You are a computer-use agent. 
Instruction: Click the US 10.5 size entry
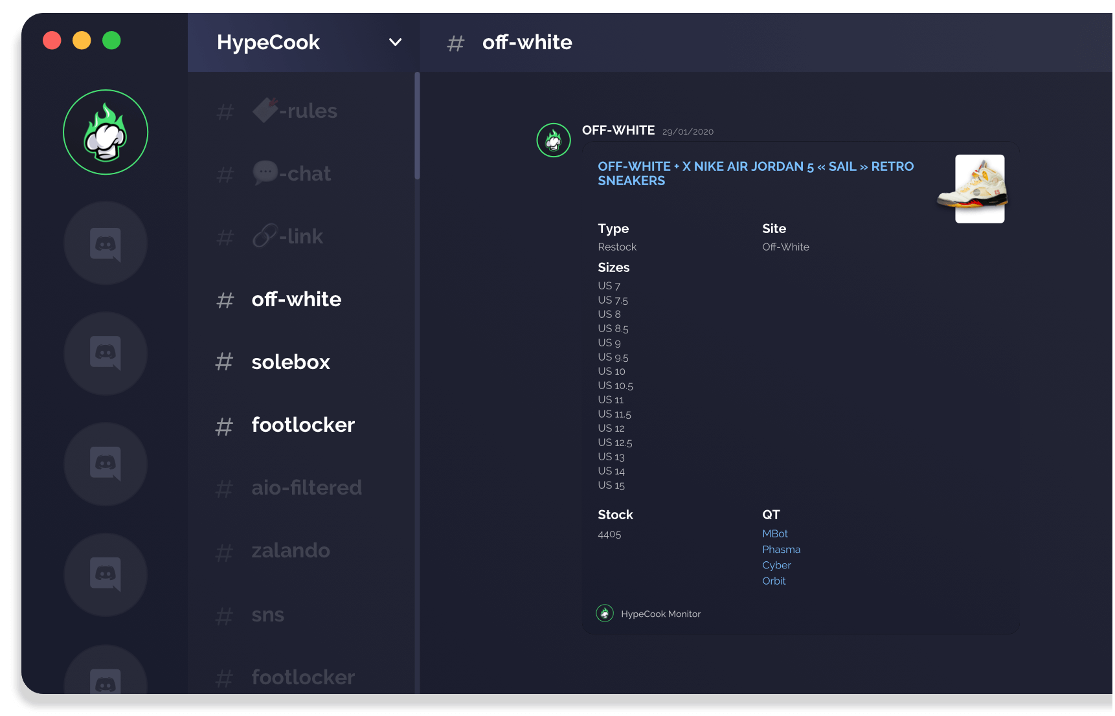click(616, 385)
